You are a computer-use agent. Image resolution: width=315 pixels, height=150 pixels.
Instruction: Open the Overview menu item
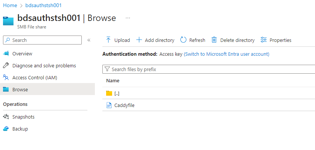point(22,53)
